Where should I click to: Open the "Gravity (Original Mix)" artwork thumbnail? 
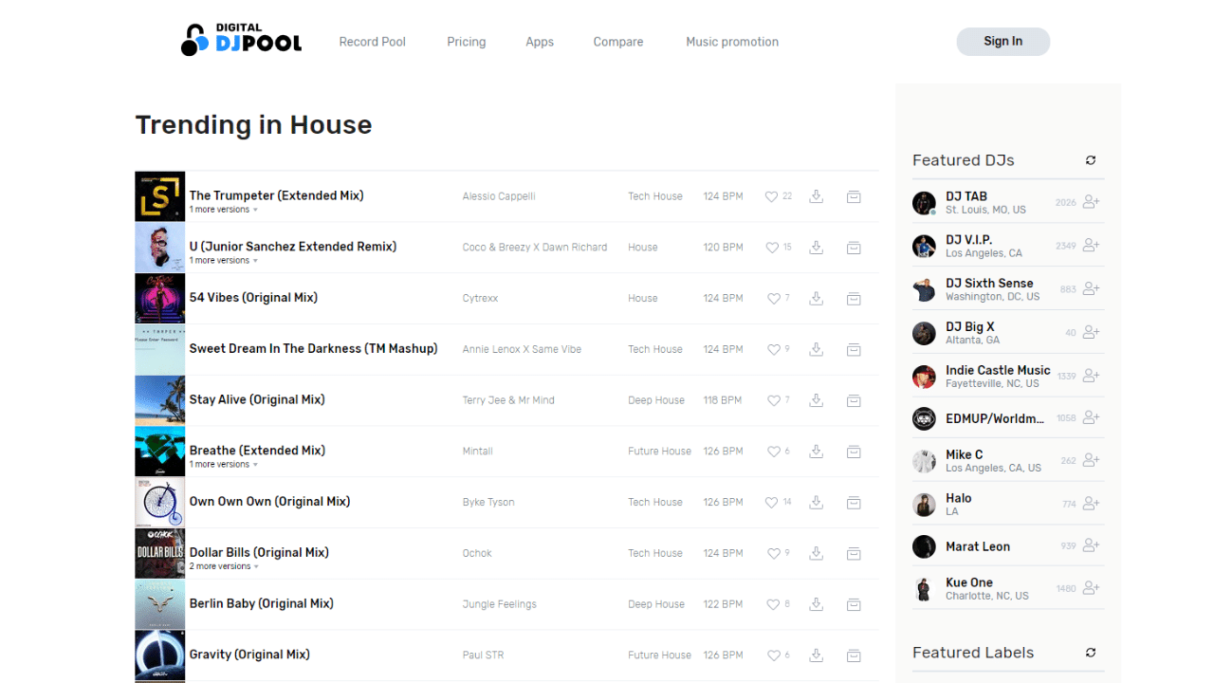pyautogui.click(x=159, y=655)
